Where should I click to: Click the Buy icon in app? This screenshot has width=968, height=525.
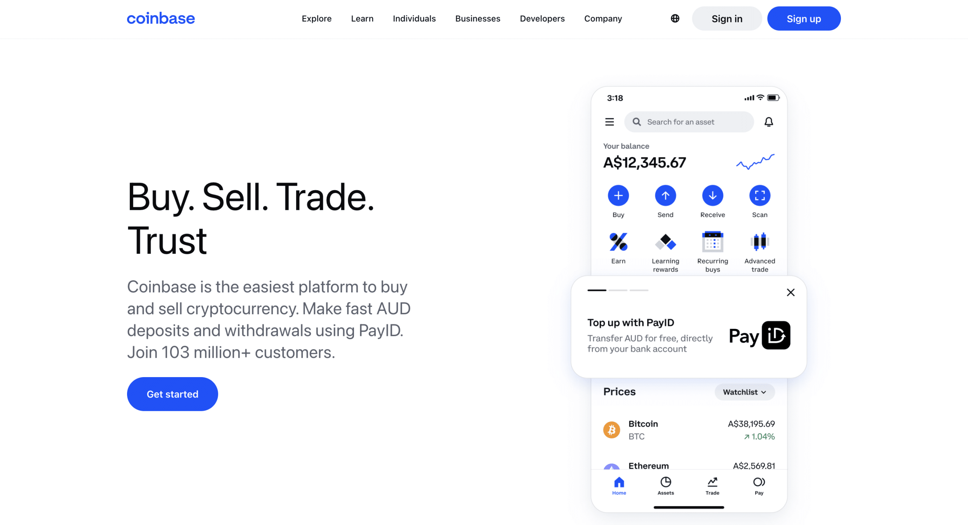pyautogui.click(x=618, y=195)
